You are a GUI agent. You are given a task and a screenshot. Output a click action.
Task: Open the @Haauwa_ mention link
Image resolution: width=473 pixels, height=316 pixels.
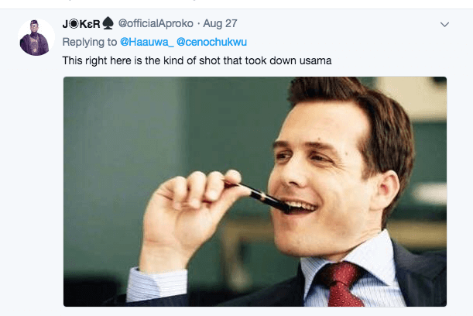pos(146,40)
